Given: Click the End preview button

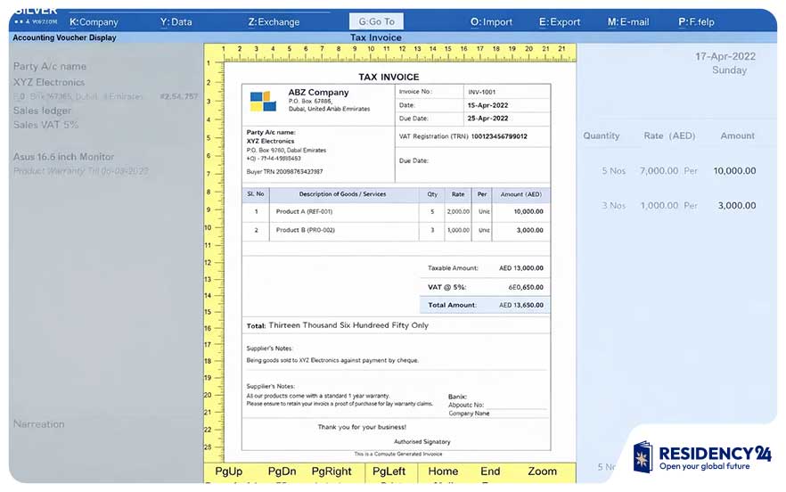Looking at the screenshot, I should pos(490,471).
